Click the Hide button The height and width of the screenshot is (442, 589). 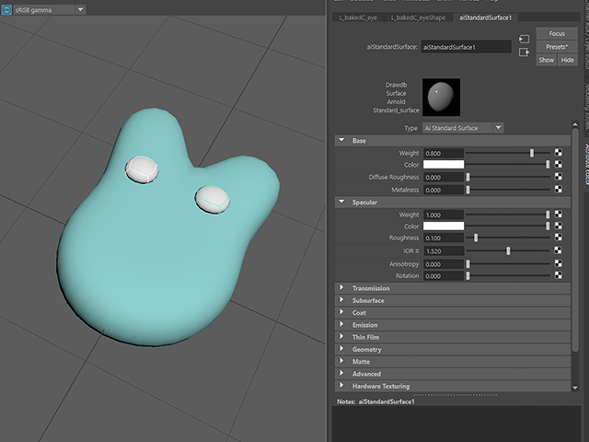click(x=567, y=60)
